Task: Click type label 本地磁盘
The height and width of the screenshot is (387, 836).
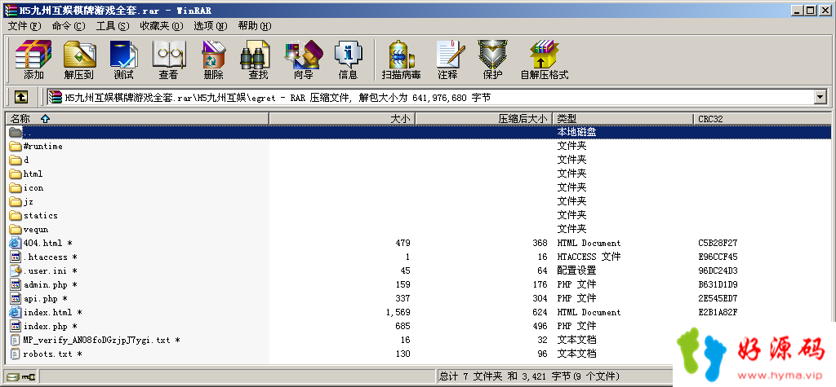Action: click(577, 132)
